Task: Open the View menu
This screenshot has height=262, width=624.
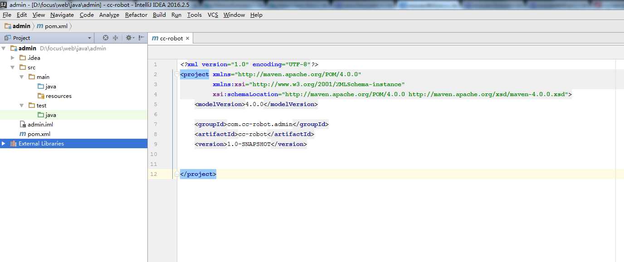Action: point(39,15)
